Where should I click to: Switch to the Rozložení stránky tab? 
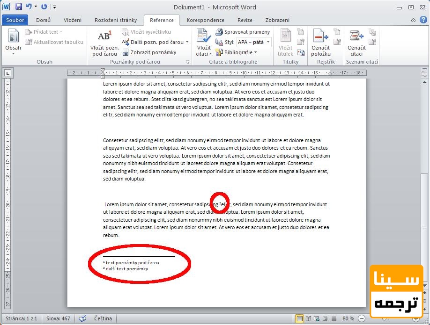pos(116,20)
